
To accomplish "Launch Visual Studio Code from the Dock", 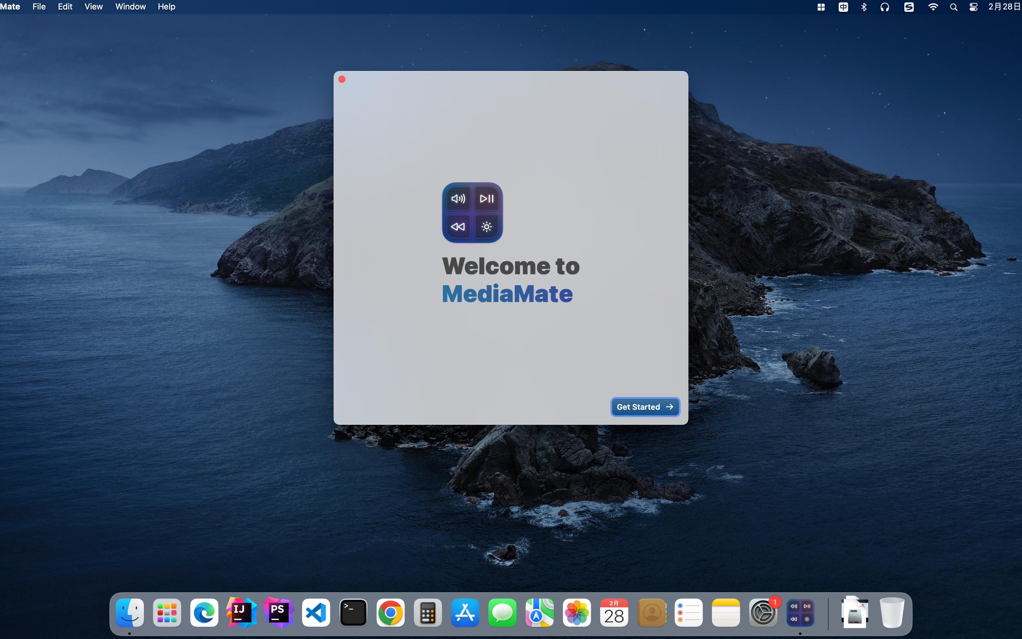I will pos(316,612).
